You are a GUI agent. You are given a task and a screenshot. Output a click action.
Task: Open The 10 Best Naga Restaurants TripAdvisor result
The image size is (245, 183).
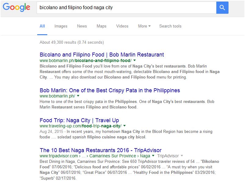(100, 150)
